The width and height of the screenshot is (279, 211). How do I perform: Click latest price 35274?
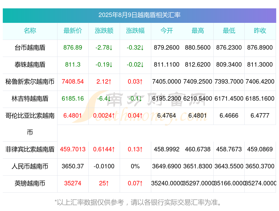tap(73, 183)
